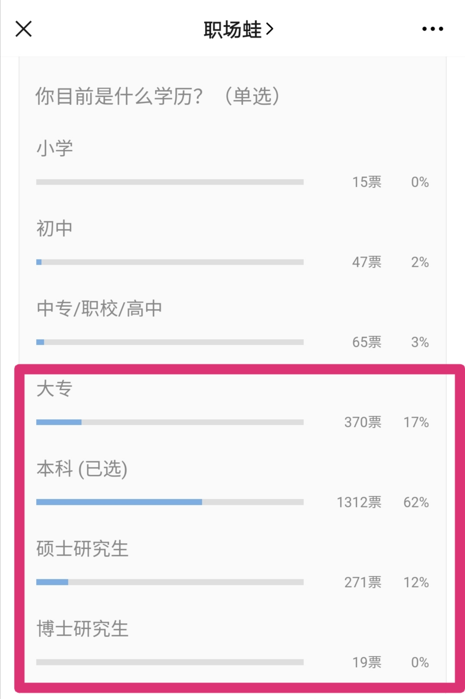
Task: Select the 博士研究生 poll option
Action: pos(82,629)
